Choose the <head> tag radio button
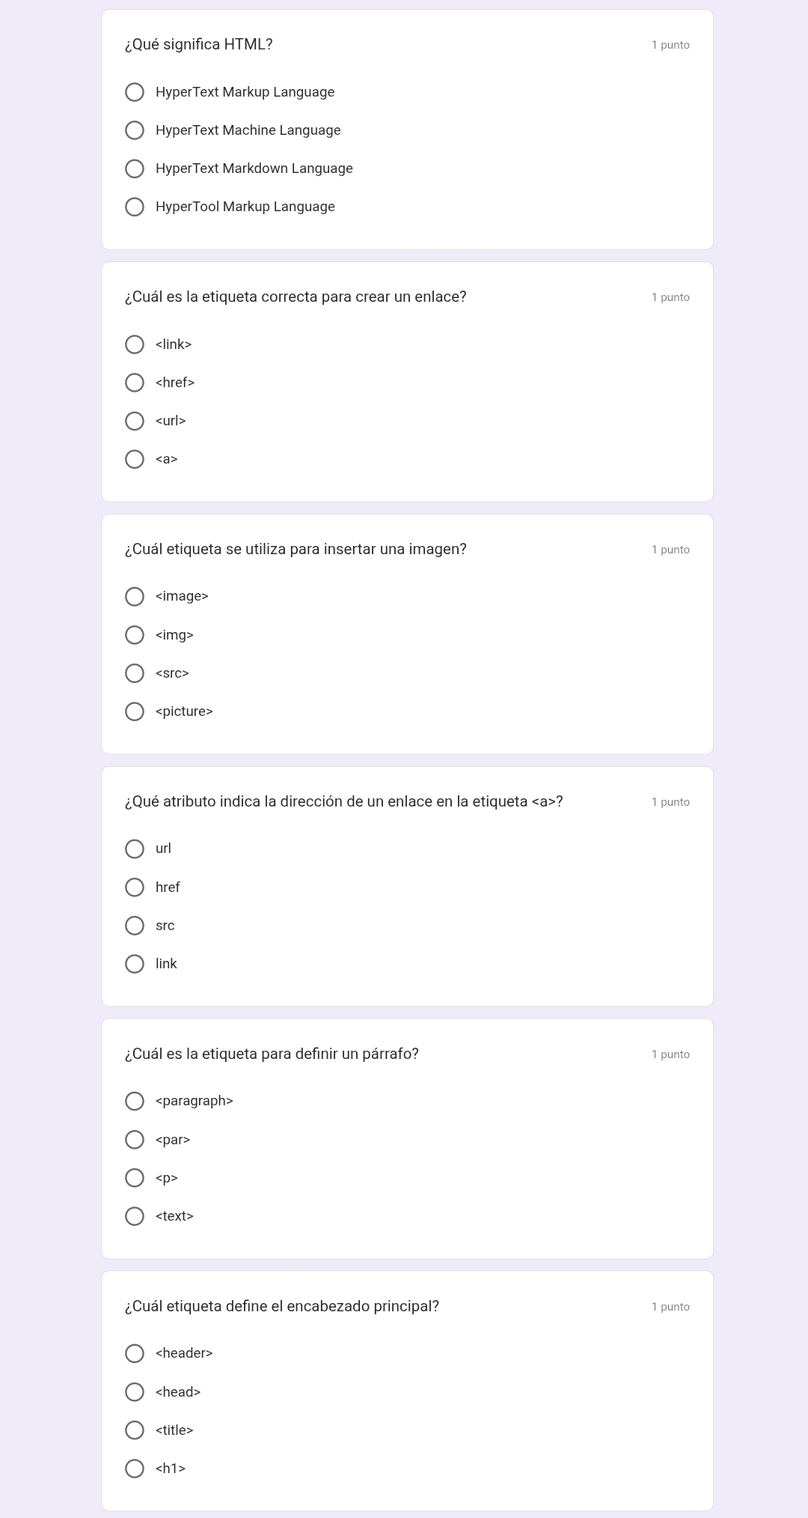Viewport: 808px width, 1518px height. tap(135, 1392)
